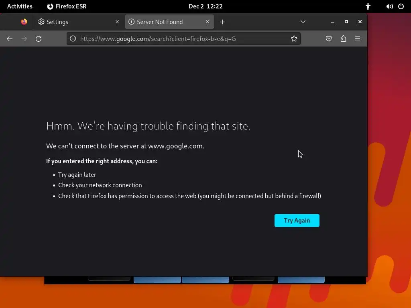This screenshot has width=411, height=308.
Task: Open the Dec 2 12:22 clock menu
Action: click(205, 6)
